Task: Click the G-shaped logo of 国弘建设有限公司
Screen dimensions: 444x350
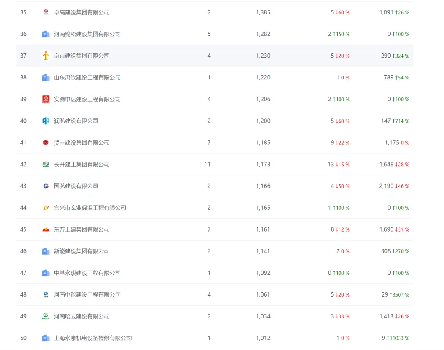Action: [x=46, y=186]
